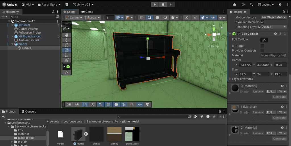
Task: Click the 0 (Material) preview sphere
Action: click(235, 88)
